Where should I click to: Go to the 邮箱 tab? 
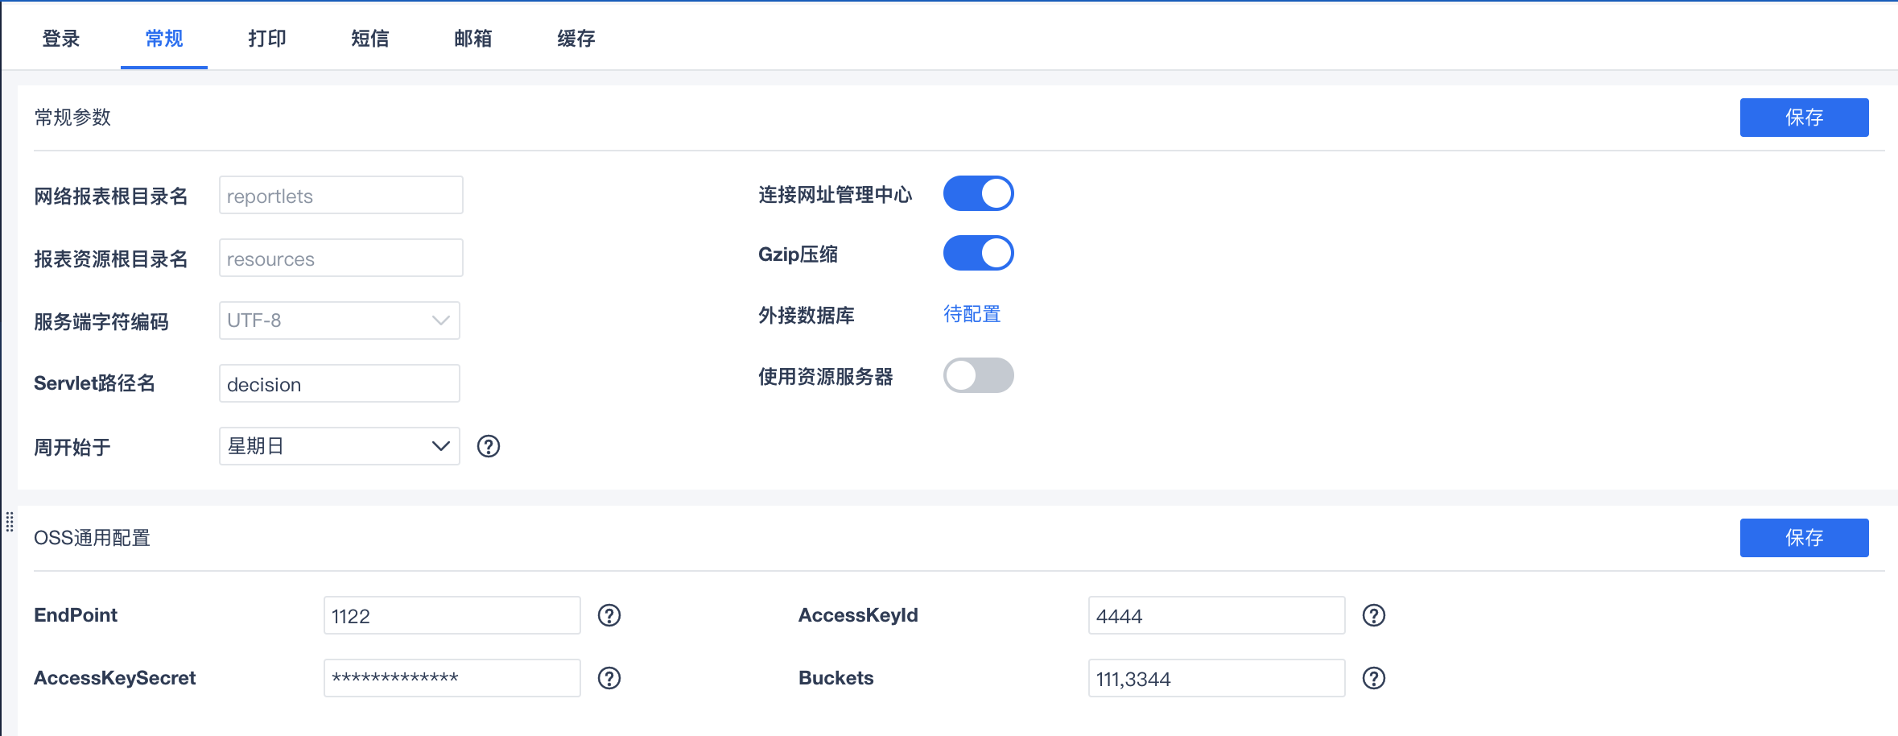click(473, 38)
